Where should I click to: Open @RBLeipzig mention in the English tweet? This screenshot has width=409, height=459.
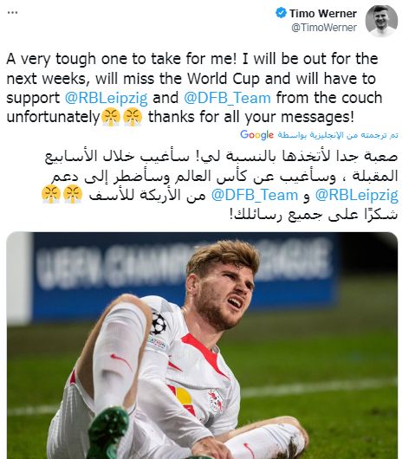pos(106,98)
